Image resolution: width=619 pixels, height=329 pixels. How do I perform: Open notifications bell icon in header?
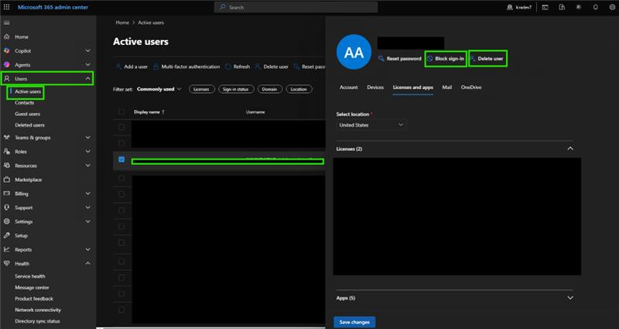point(595,7)
